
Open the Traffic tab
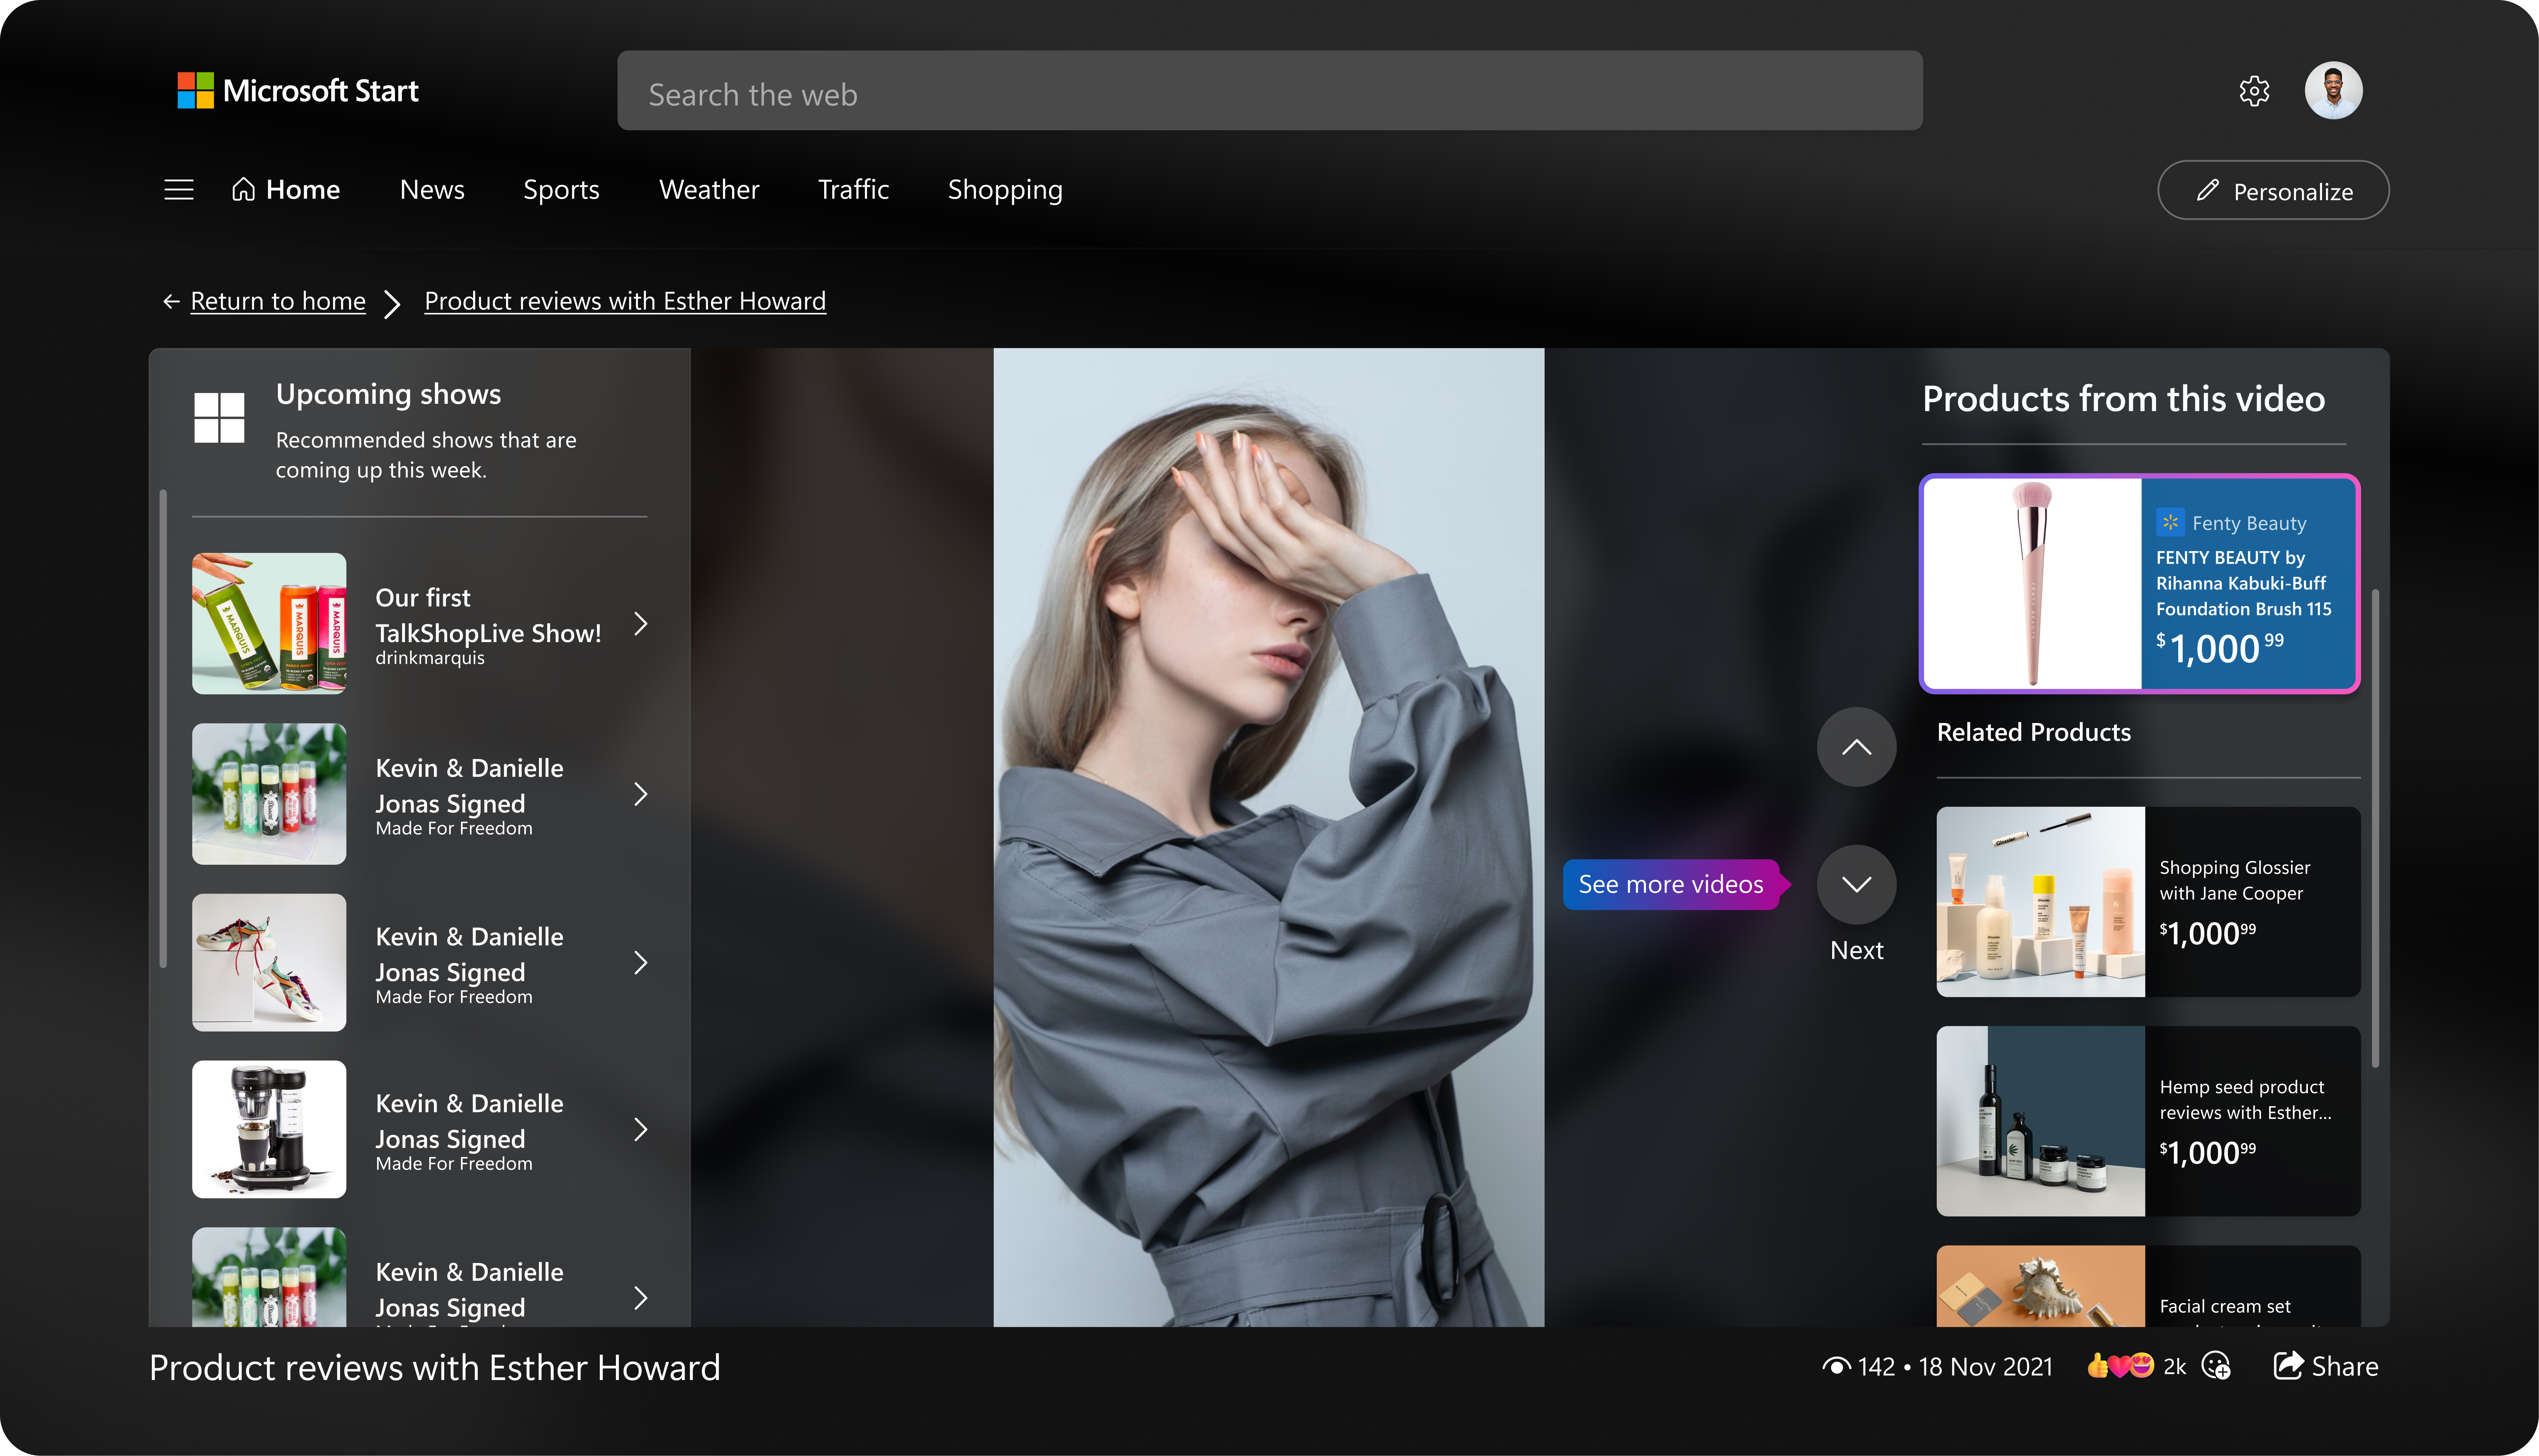coord(853,190)
